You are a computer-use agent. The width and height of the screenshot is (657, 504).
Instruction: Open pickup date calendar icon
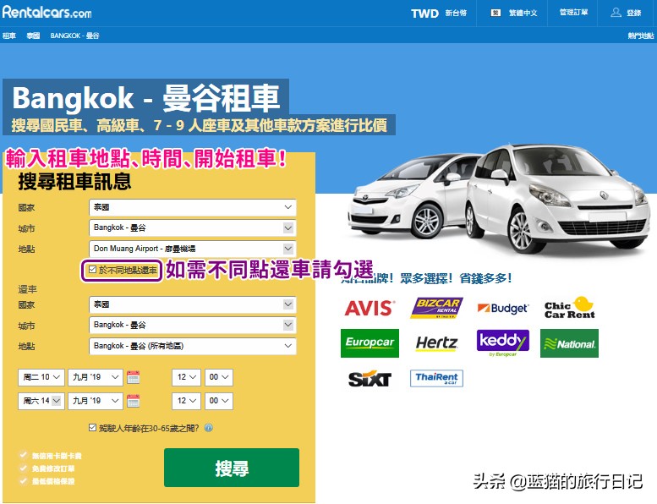pyautogui.click(x=134, y=377)
